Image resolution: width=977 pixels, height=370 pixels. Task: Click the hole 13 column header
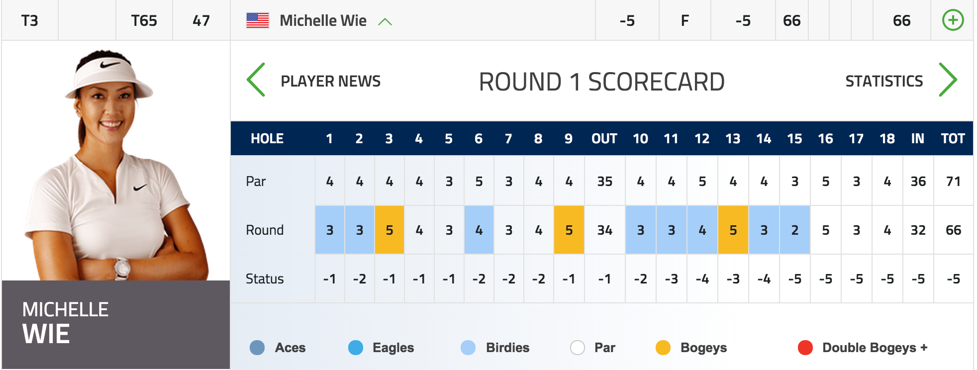click(733, 138)
